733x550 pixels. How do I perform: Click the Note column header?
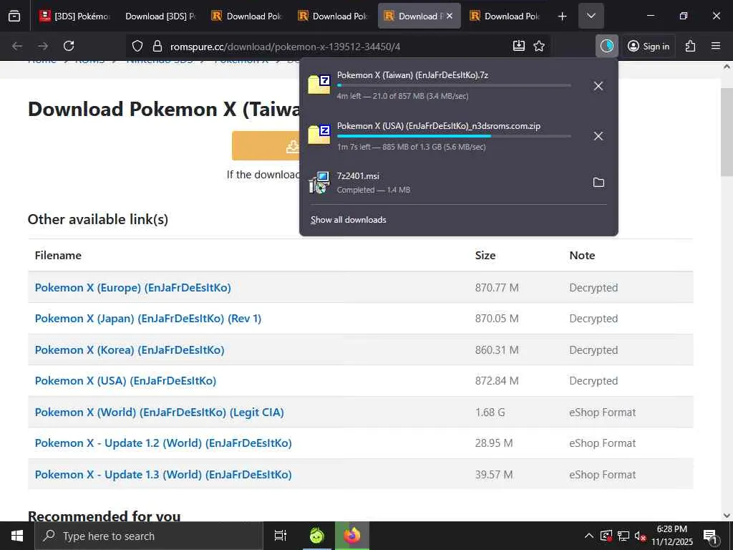(x=582, y=256)
